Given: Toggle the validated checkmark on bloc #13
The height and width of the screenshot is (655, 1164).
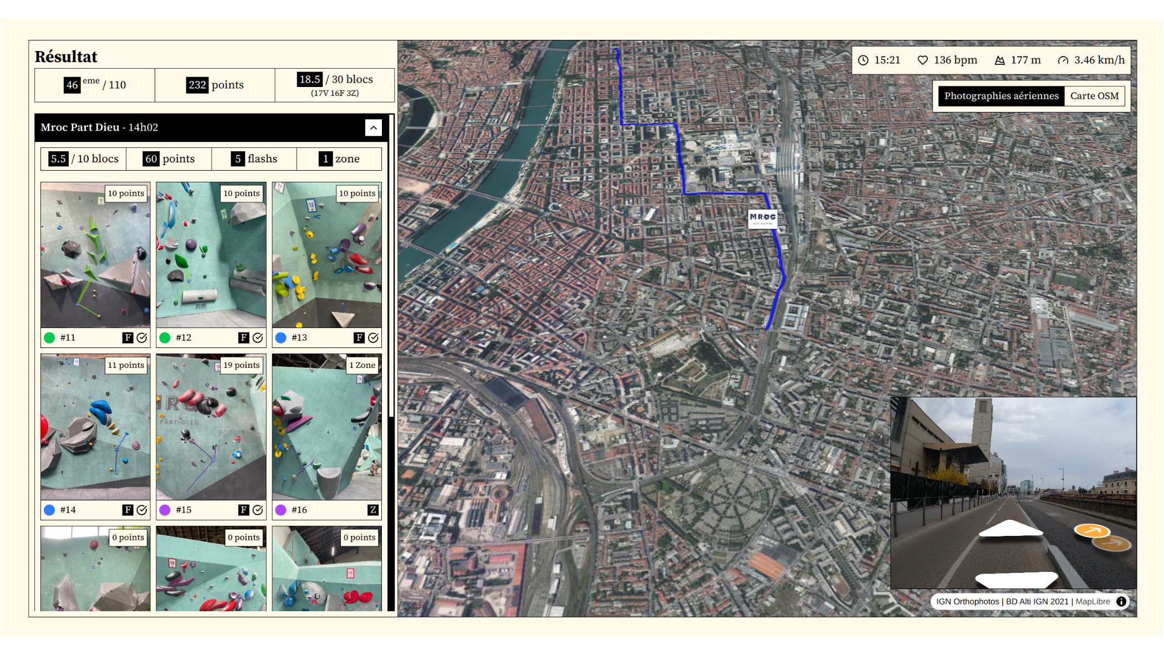Looking at the screenshot, I should pyautogui.click(x=373, y=337).
